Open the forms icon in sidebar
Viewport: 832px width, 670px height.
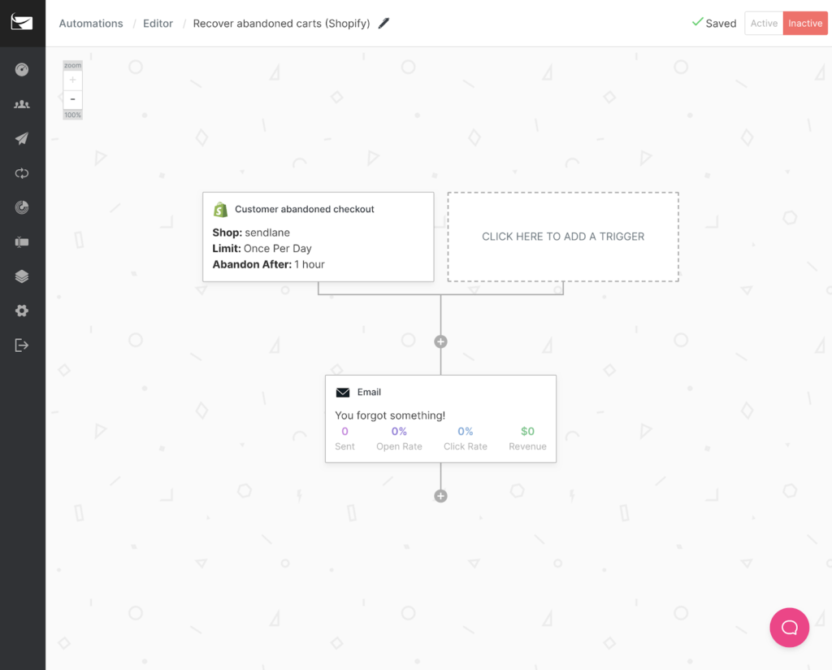(22, 242)
